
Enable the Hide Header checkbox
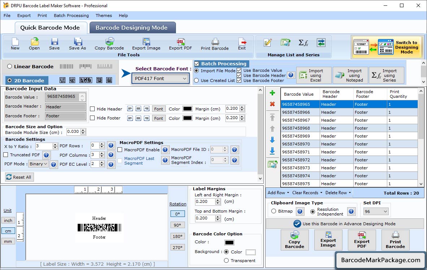92,109
